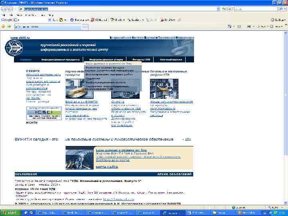
Task: Open the Доставка документов link
Action: click(x=112, y=160)
